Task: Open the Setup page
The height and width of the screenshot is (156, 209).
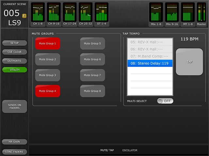Action: pyautogui.click(x=14, y=43)
